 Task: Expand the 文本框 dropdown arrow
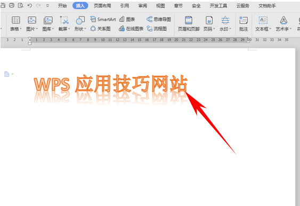pos(270,29)
